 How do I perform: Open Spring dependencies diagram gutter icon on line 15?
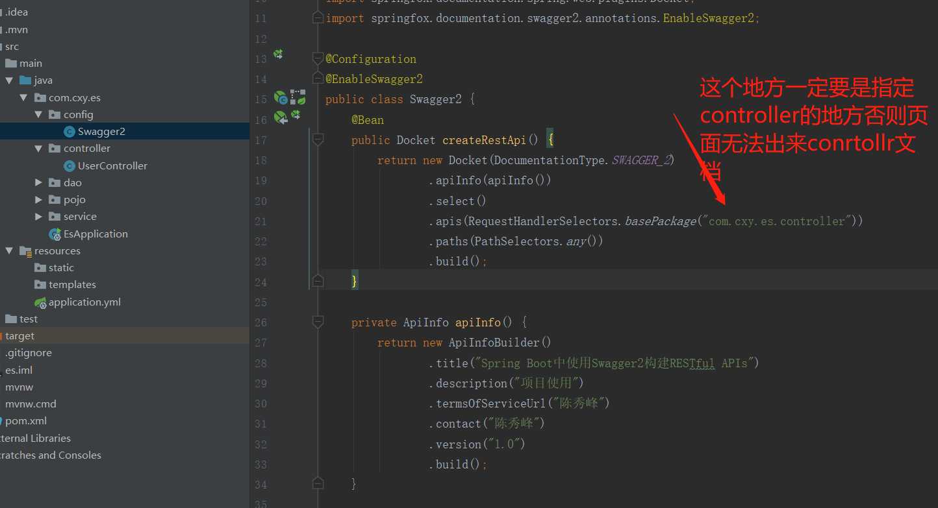298,97
